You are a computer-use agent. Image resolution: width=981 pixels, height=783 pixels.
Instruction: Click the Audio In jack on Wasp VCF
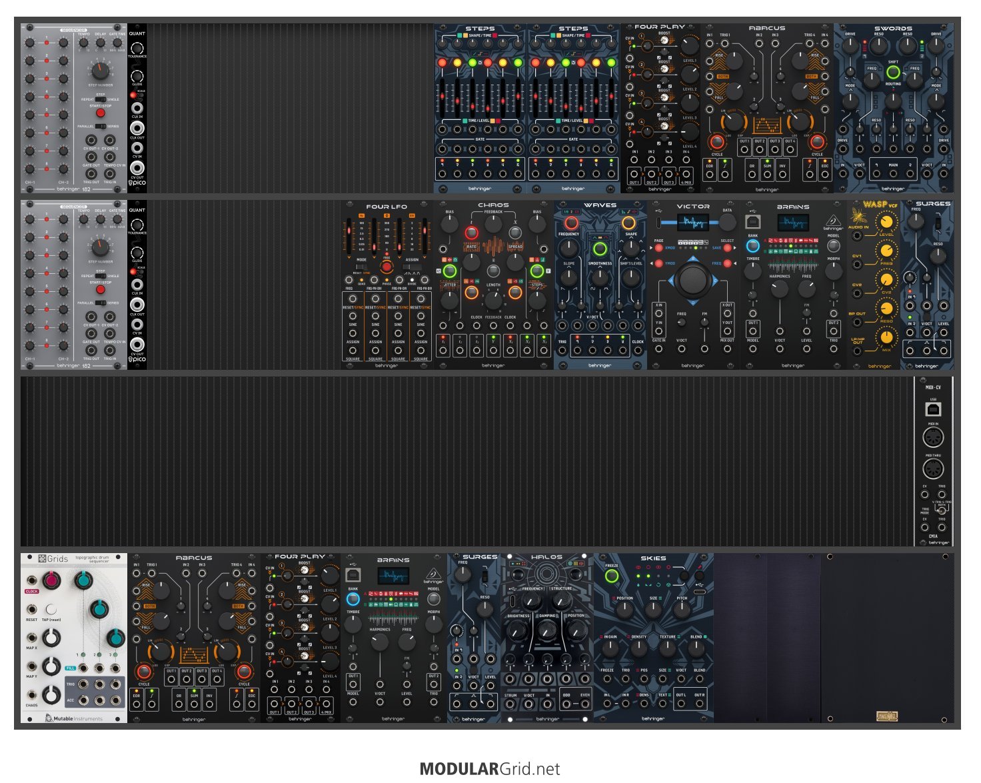(x=857, y=236)
